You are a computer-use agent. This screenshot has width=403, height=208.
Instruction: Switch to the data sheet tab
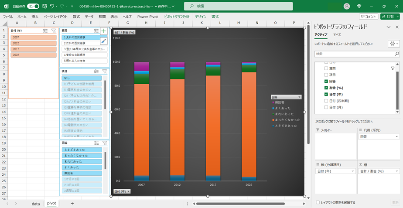(x=35, y=204)
